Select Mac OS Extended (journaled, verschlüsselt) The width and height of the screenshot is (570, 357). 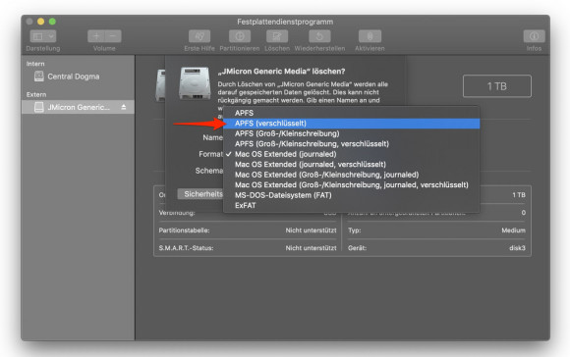[351, 165]
